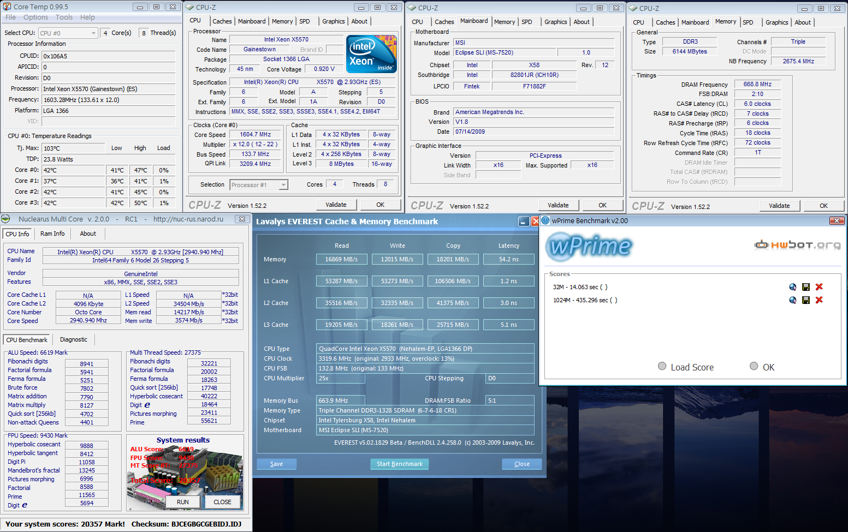Open Core Temp Help menu
Image resolution: width=848 pixels, height=532 pixels.
tap(87, 17)
